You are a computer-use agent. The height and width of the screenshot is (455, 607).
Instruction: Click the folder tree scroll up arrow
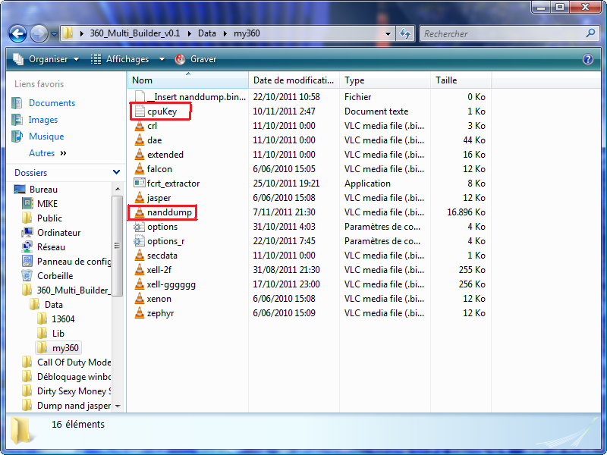[118, 189]
